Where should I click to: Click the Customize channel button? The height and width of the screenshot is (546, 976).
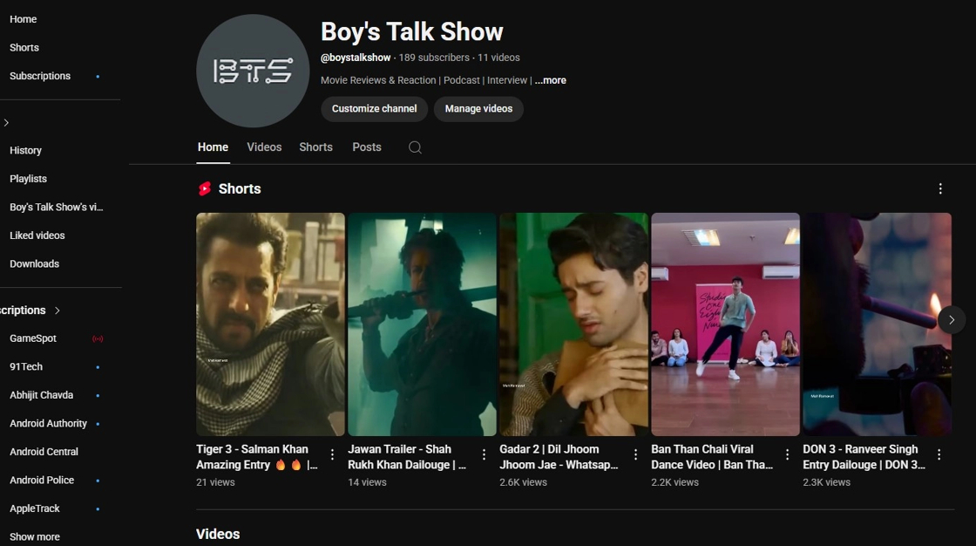click(374, 109)
